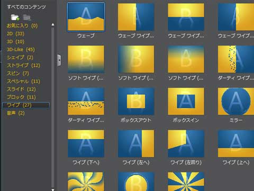Choose the ミラー transition thumbnail

click(236, 101)
